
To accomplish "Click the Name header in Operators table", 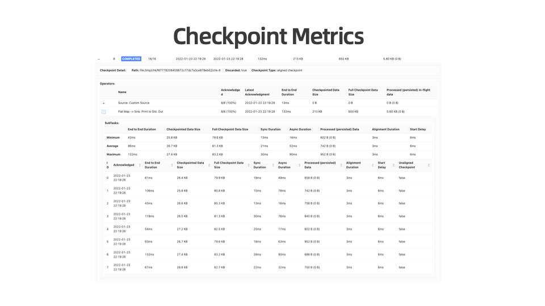I will [122, 92].
